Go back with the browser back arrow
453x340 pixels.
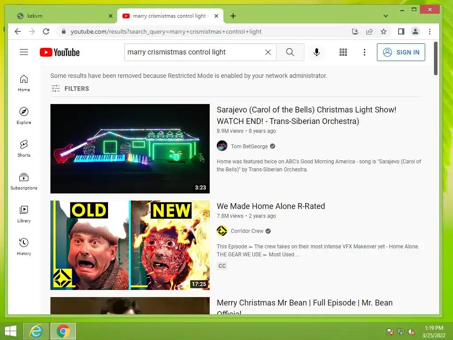(18, 31)
